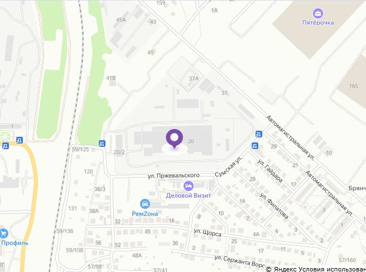Click building 37А on the map

coord(194,79)
